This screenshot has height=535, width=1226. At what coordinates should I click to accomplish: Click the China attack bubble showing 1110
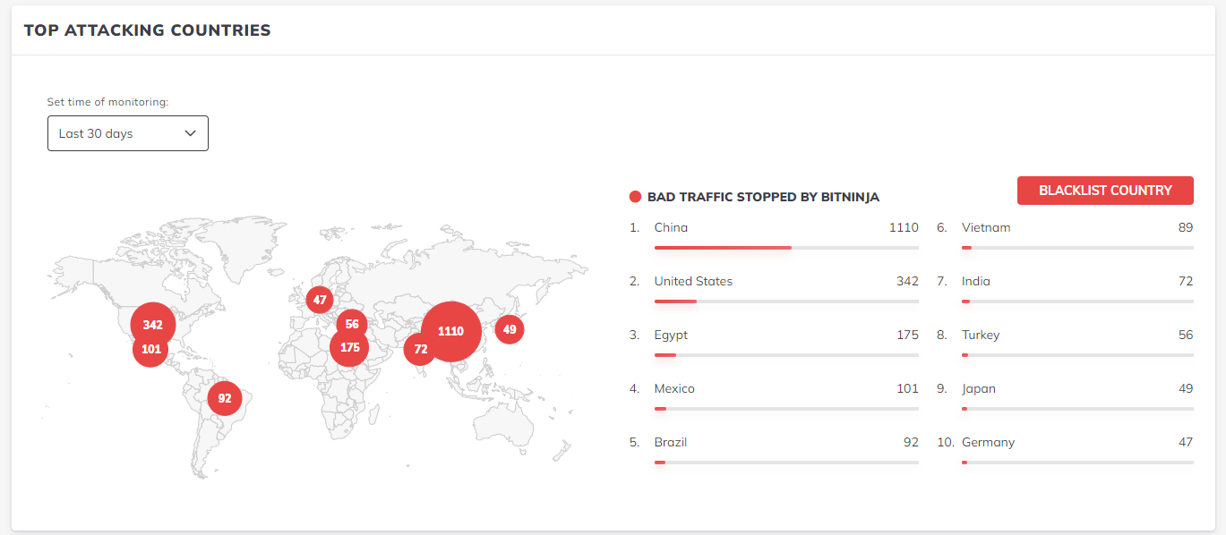(x=450, y=331)
